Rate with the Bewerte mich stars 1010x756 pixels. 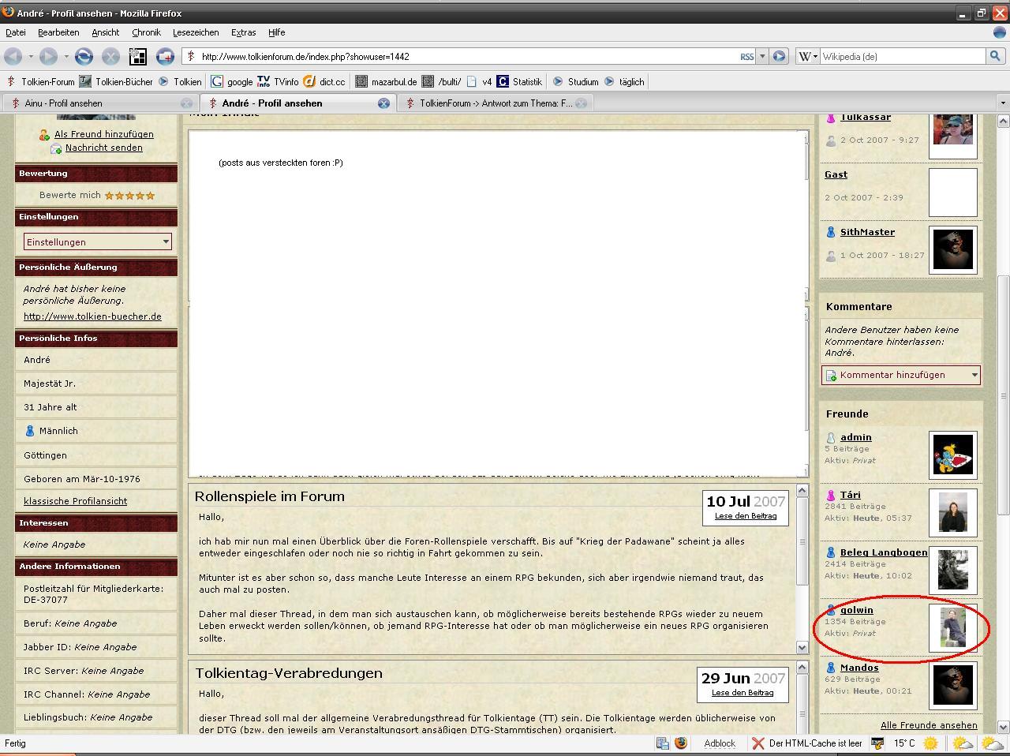click(x=129, y=195)
